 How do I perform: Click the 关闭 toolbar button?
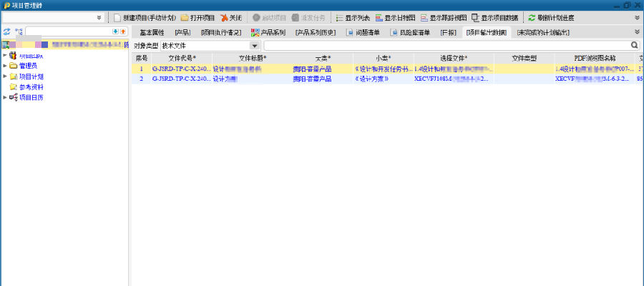coord(231,18)
